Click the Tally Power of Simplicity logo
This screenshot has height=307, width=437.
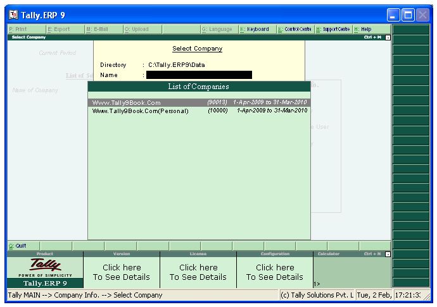tap(45, 267)
